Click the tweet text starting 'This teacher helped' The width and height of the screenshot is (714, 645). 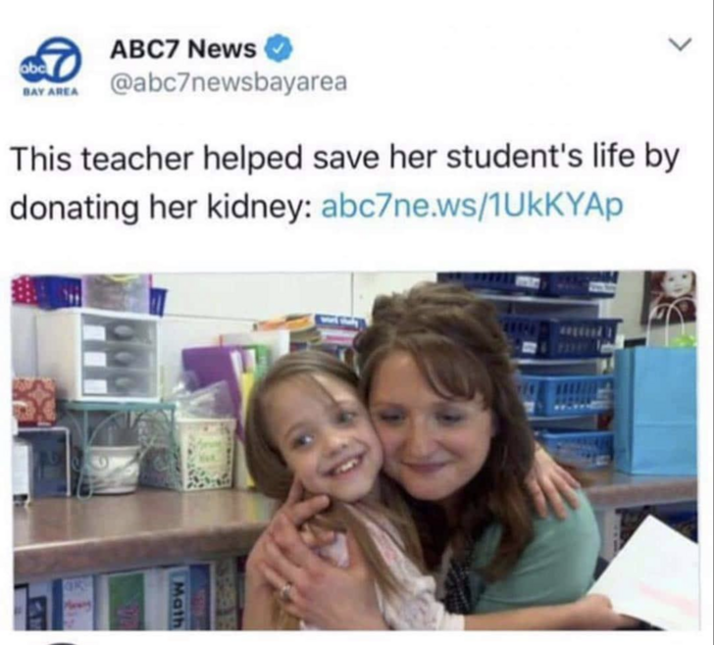[x=345, y=182]
